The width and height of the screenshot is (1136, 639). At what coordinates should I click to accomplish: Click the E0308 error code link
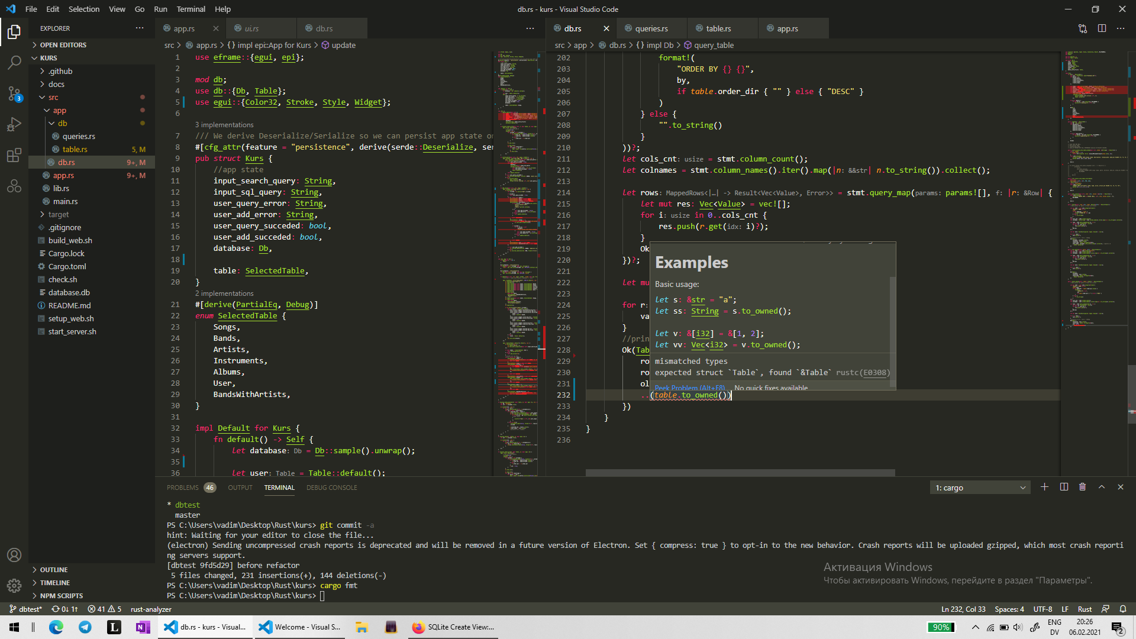[x=875, y=373]
